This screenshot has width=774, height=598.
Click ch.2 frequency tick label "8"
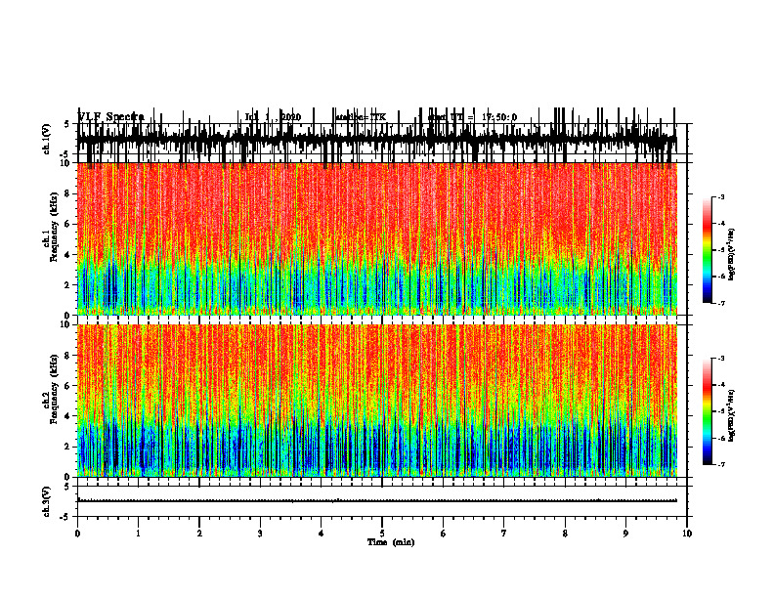pos(68,356)
